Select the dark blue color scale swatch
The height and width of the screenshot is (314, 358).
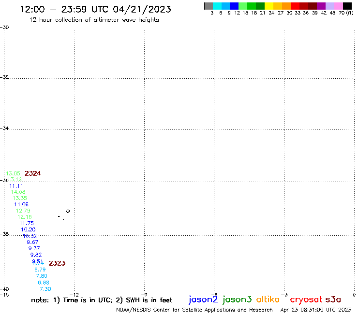click(x=234, y=6)
